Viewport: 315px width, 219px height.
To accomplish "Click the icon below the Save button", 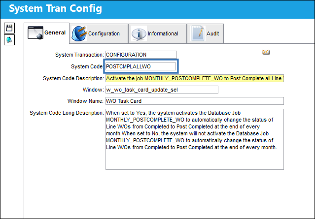I will pyautogui.click(x=9, y=40).
